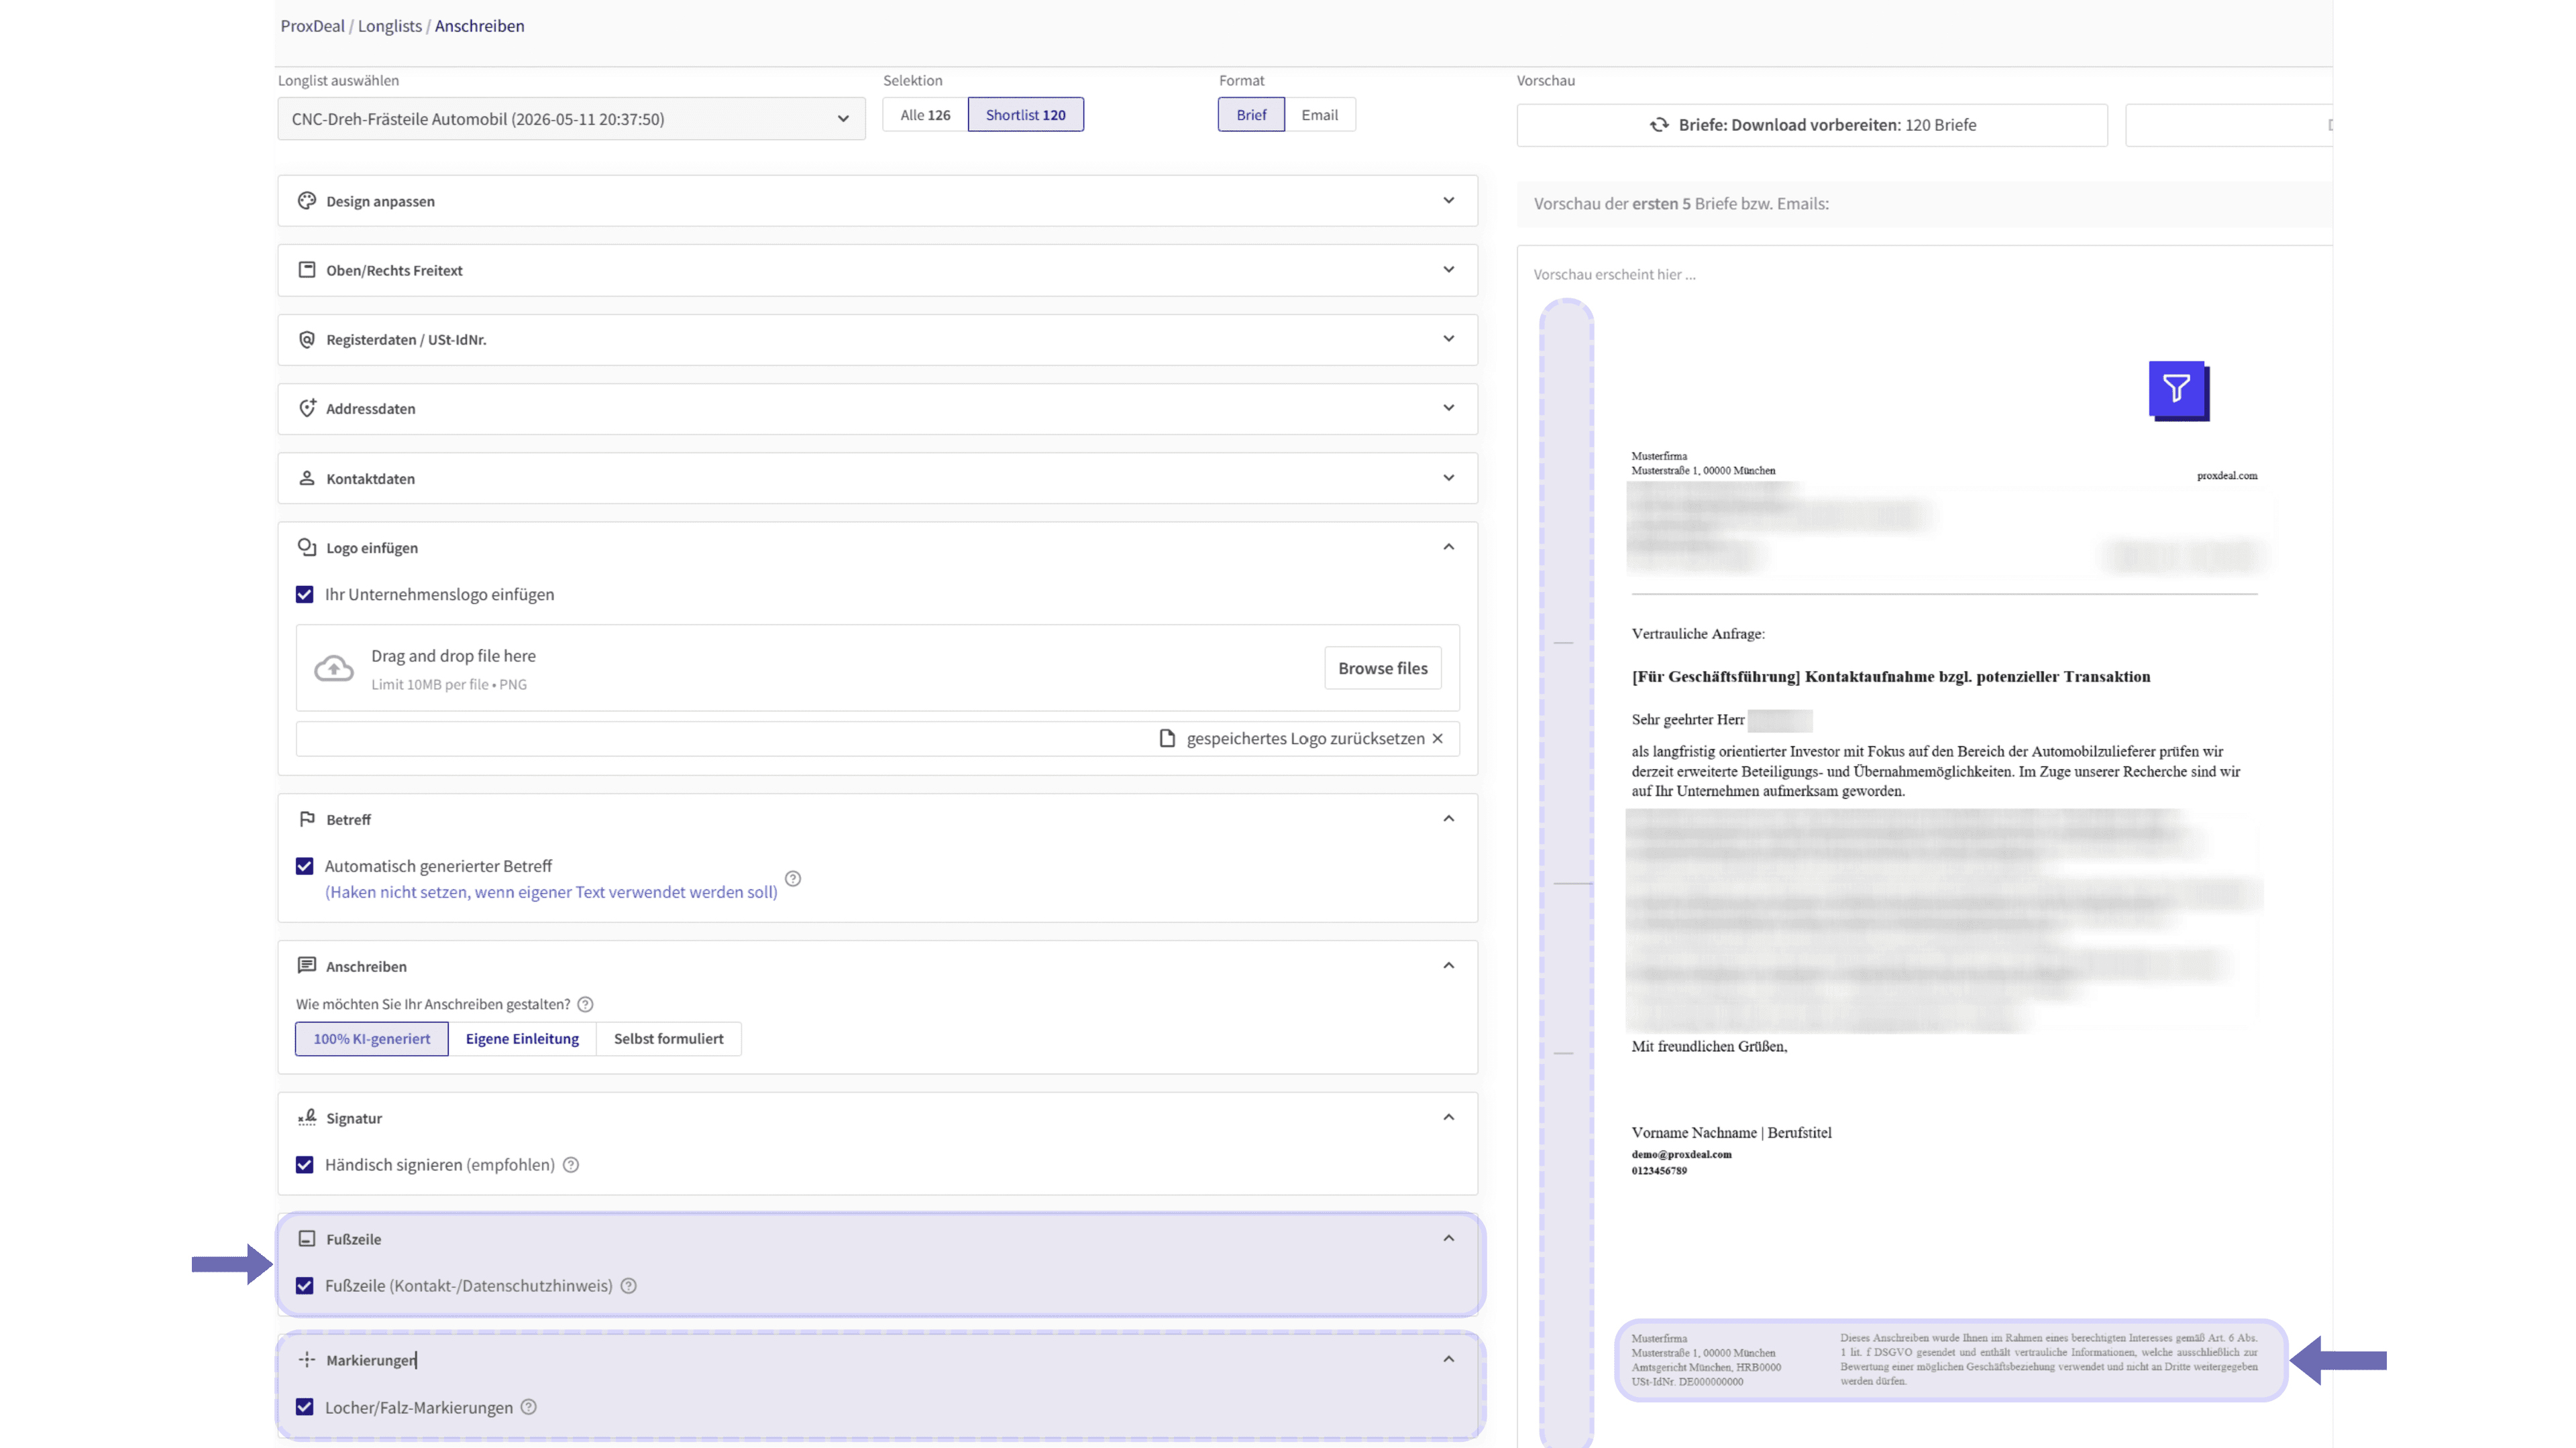Click the Kontaktdaten person icon

pyautogui.click(x=307, y=478)
